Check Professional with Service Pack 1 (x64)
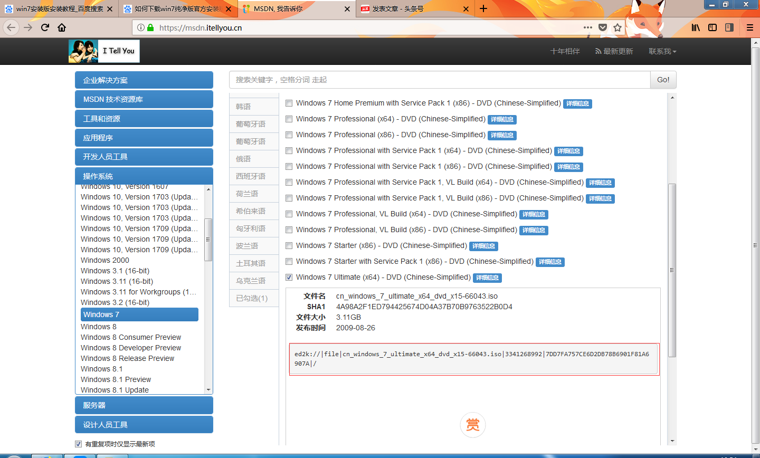The image size is (760, 458). click(x=289, y=151)
